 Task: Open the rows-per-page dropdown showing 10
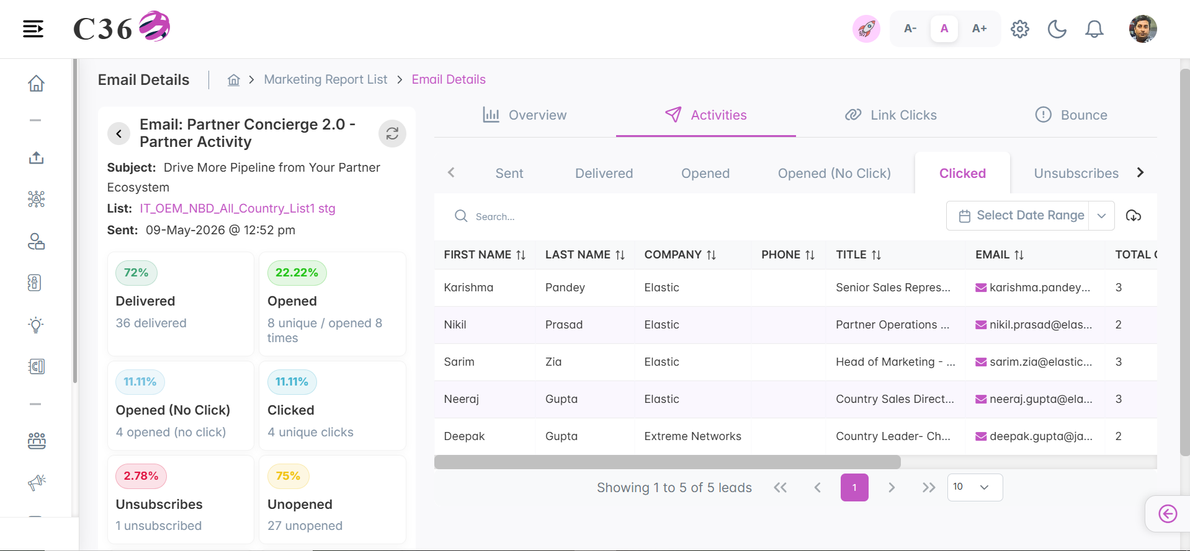coord(975,487)
